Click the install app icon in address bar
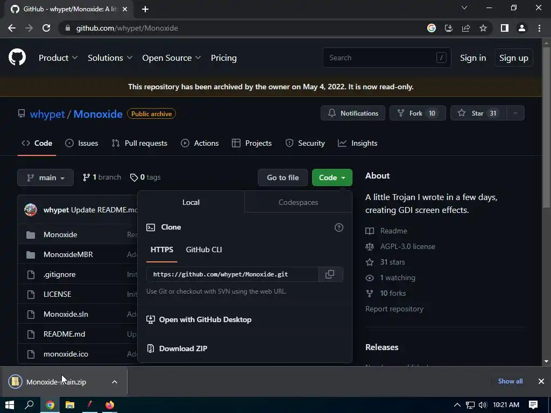 [x=449, y=28]
